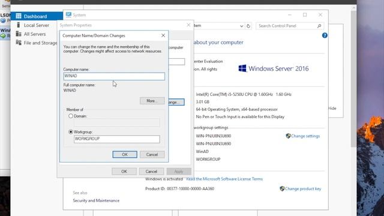Click the All Servers icon
This screenshot has height=216, width=384.
(19, 34)
